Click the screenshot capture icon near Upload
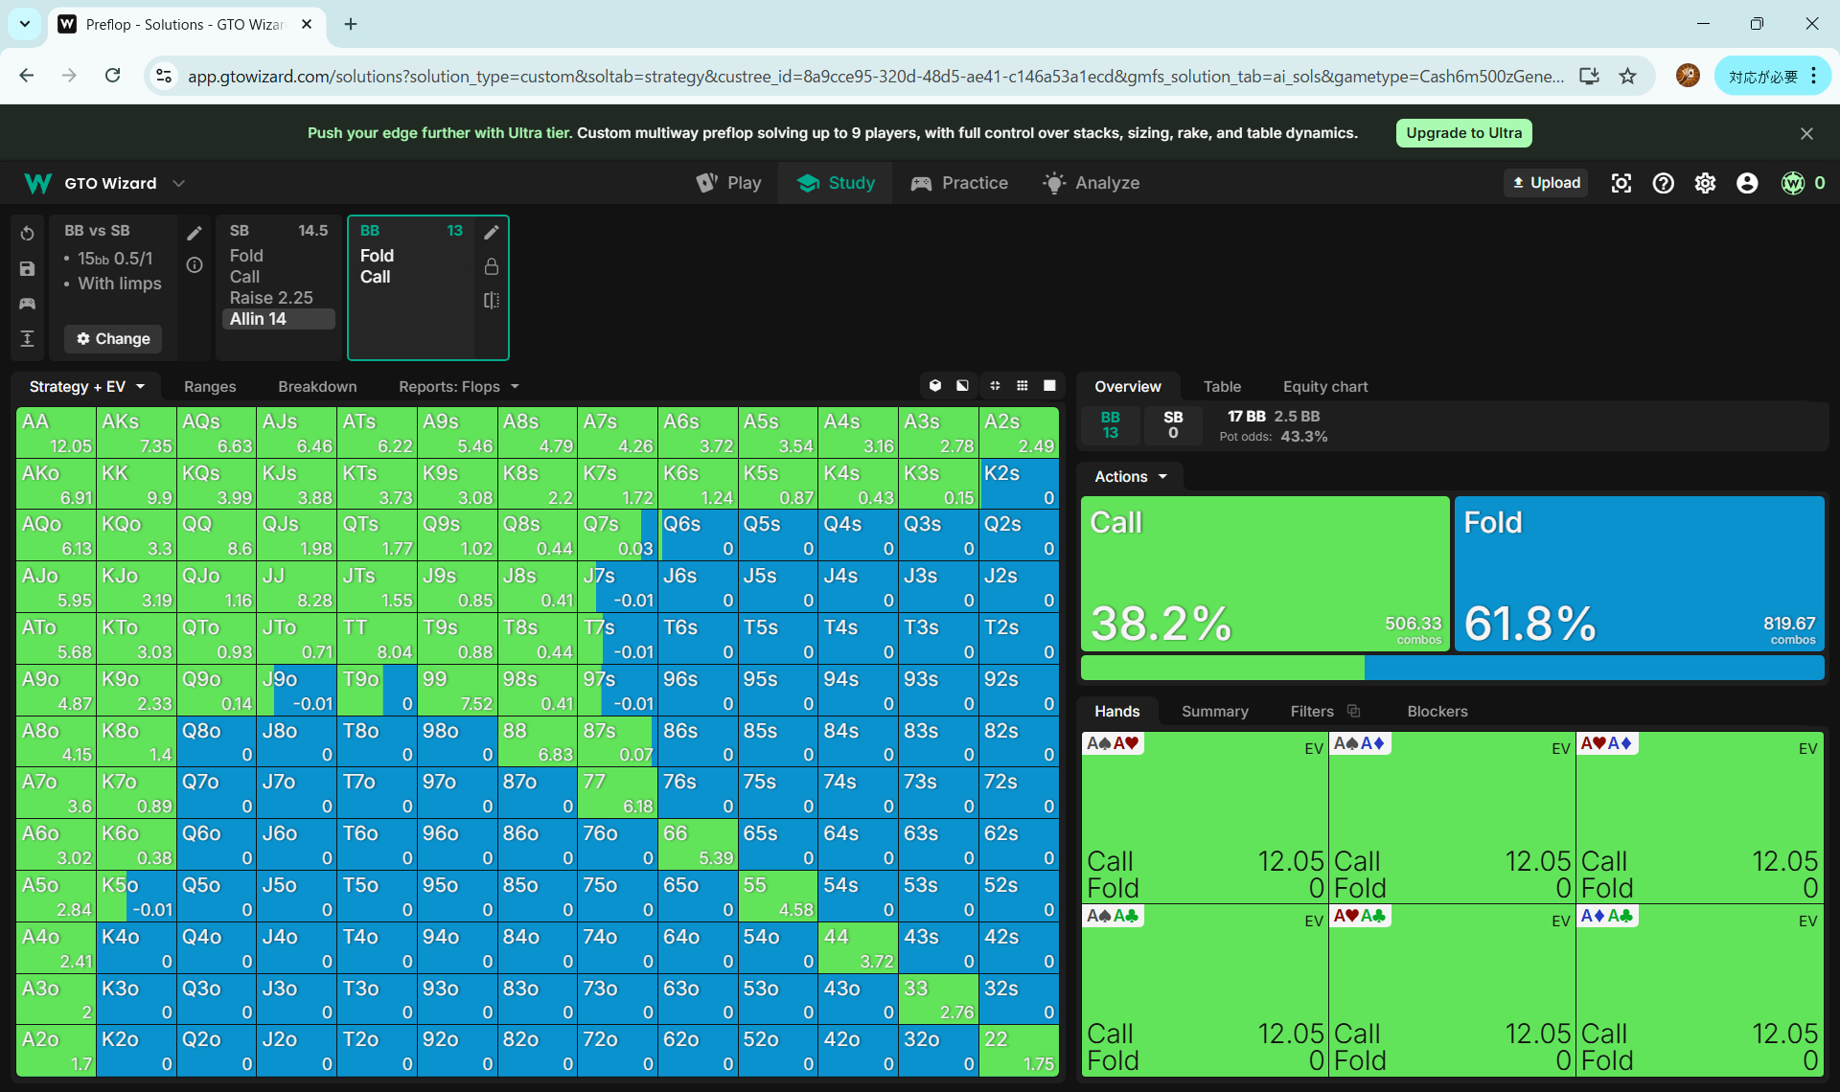The image size is (1840, 1092). tap(1621, 183)
